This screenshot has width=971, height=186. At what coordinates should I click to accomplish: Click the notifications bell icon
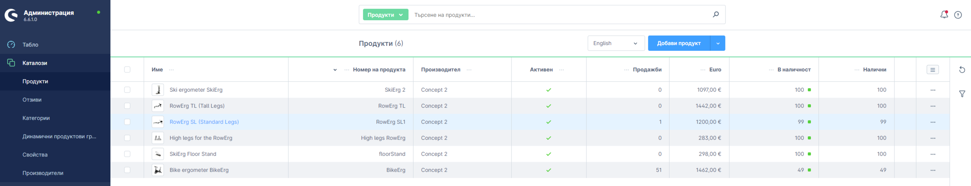(943, 15)
